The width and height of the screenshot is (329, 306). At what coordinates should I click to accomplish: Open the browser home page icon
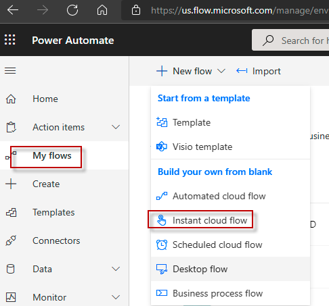tap(102, 10)
